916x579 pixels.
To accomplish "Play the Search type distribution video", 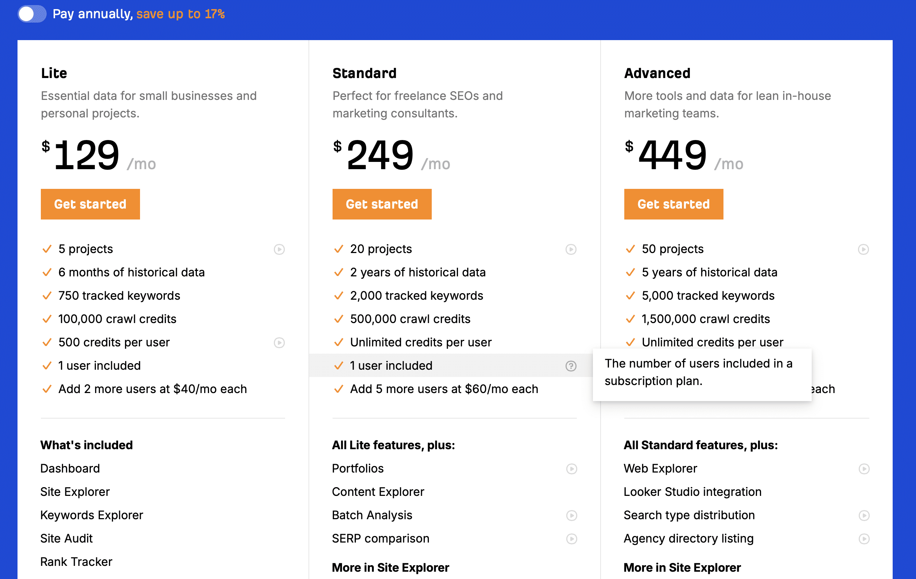I will coord(864,516).
